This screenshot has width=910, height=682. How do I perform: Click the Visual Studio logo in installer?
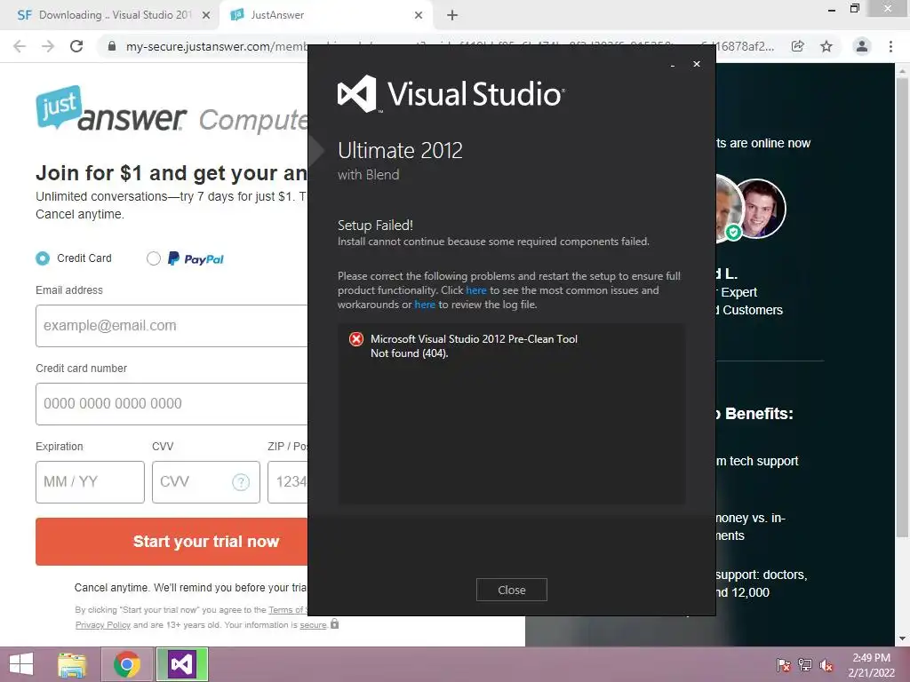coord(451,94)
